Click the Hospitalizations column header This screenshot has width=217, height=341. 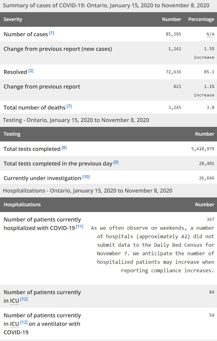tap(22, 205)
